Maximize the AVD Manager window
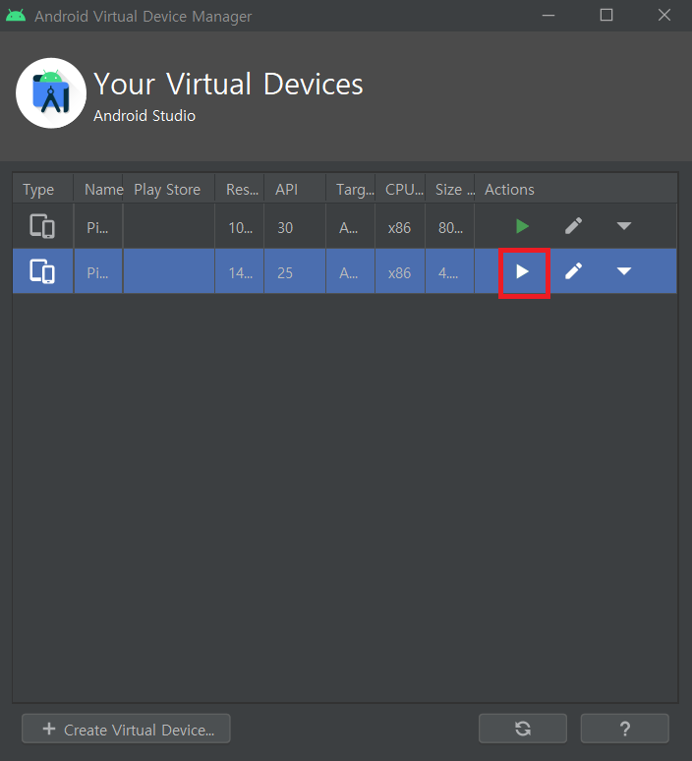692x761 pixels. [606, 15]
